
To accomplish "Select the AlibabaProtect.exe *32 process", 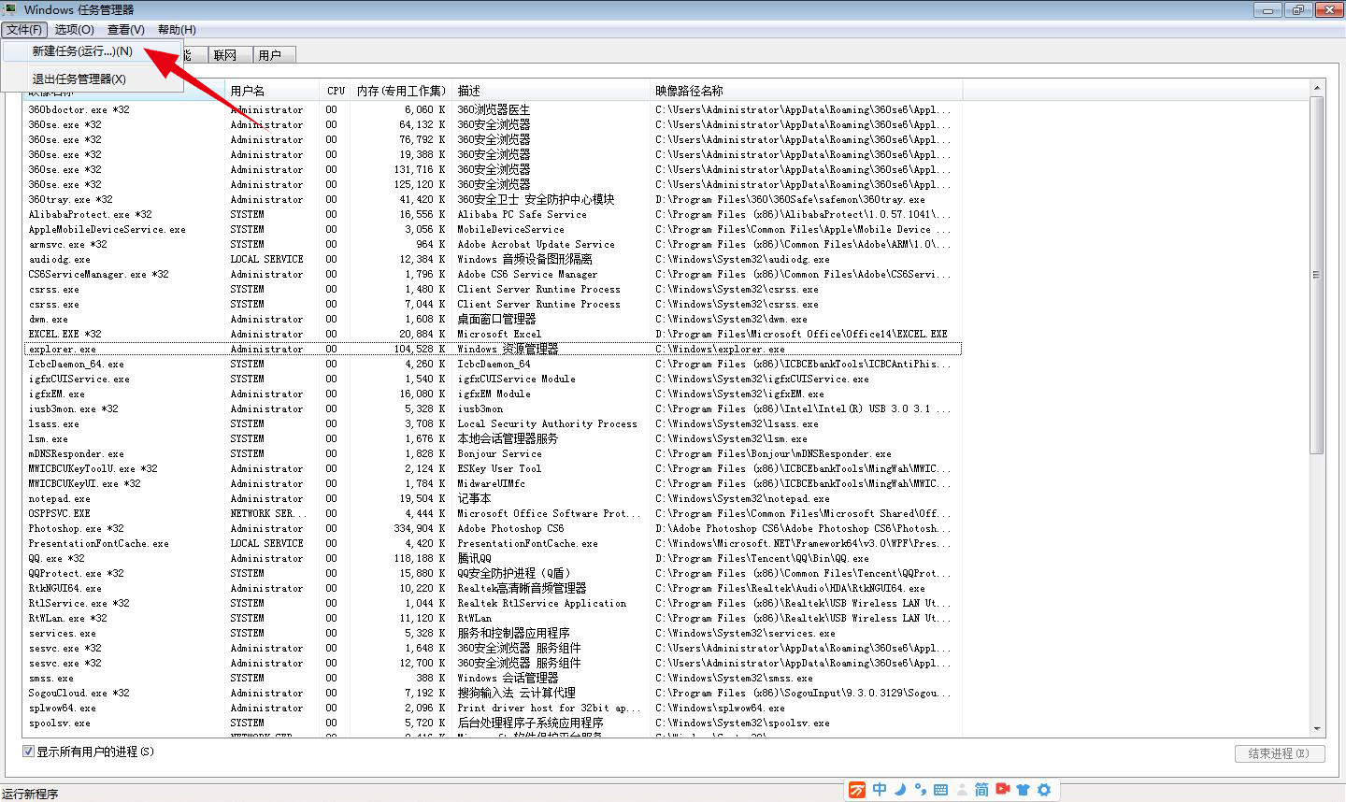I will (x=493, y=214).
